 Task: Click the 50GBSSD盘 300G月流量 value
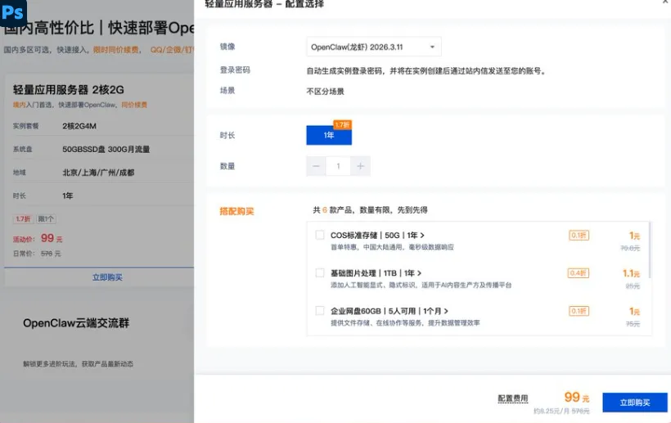(x=106, y=149)
